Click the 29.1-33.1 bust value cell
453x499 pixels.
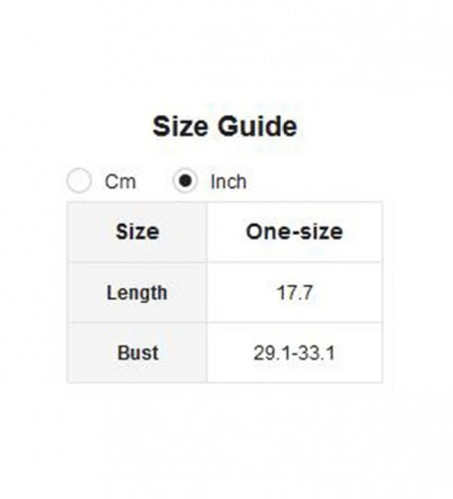[x=295, y=352]
